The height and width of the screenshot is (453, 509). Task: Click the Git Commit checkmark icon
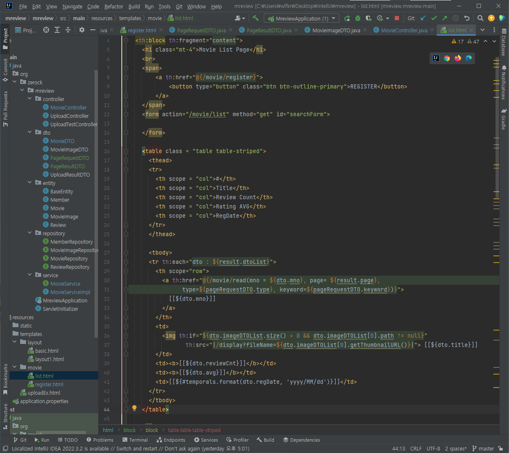(x=434, y=18)
